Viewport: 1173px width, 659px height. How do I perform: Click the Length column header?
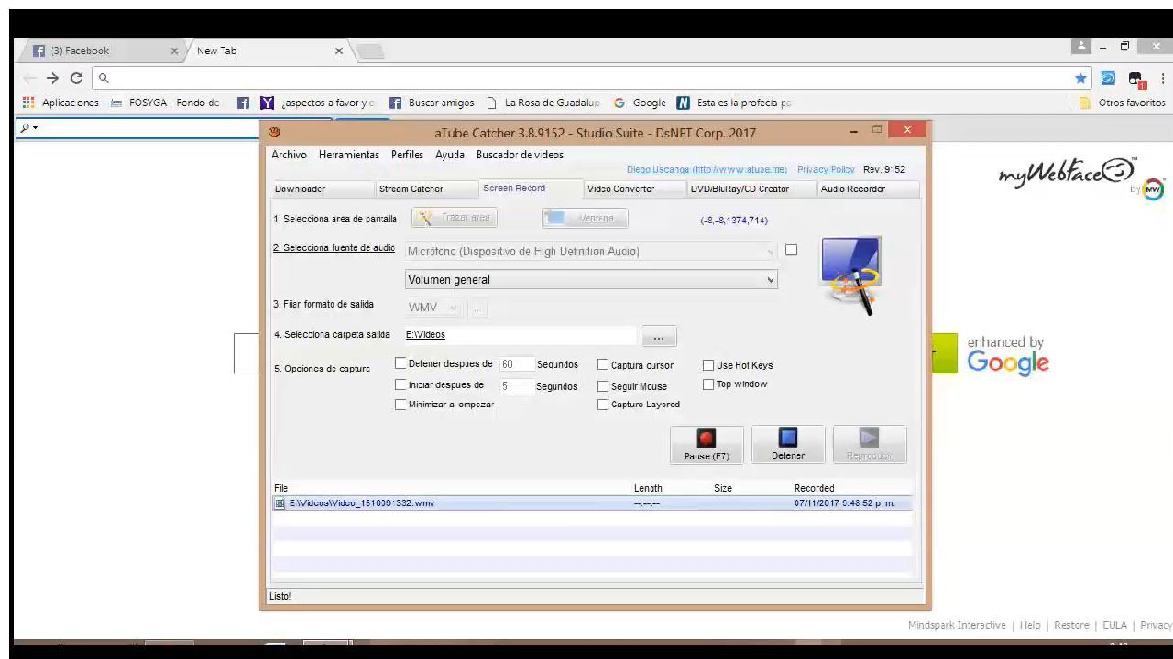648,488
